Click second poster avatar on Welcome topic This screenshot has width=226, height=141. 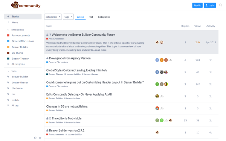(x=162, y=42)
